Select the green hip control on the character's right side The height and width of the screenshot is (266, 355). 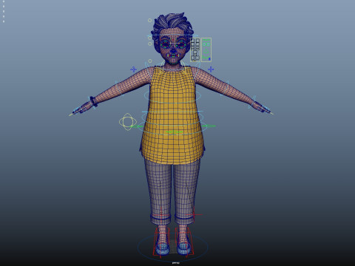click(136, 126)
